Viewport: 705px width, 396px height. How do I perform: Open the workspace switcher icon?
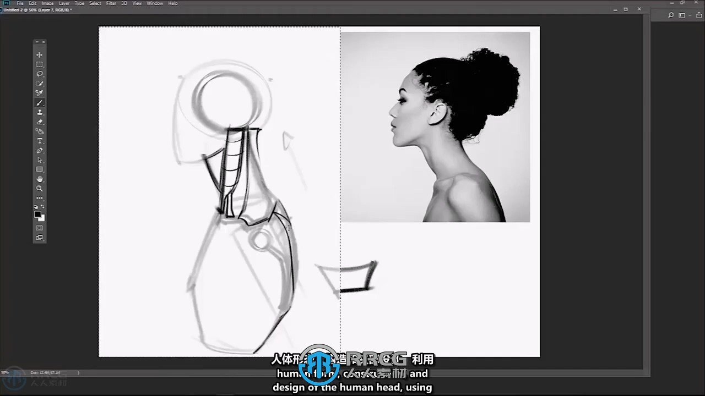coord(682,15)
